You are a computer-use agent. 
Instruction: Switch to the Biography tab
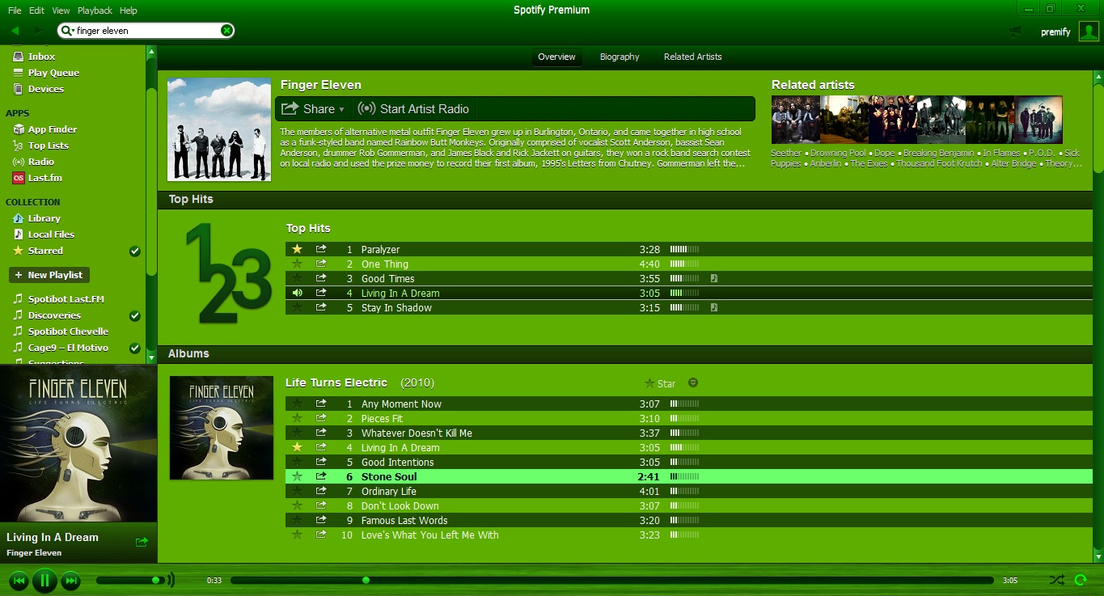[x=620, y=57]
